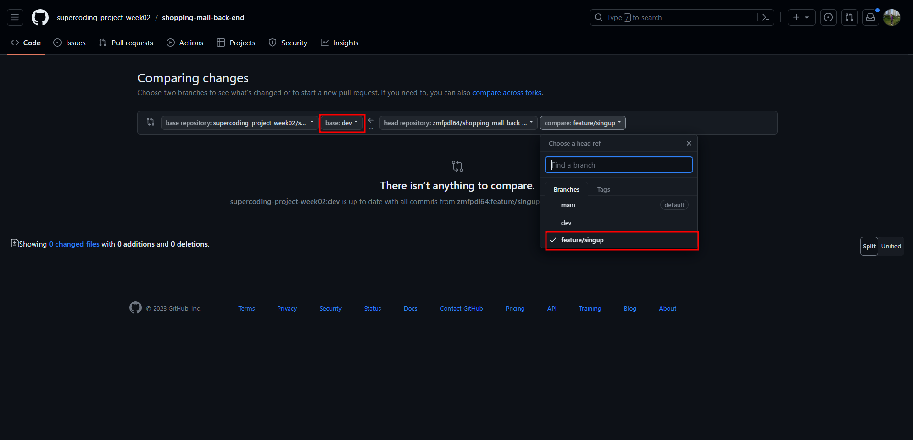Focus the Find a branch field

tap(619, 165)
